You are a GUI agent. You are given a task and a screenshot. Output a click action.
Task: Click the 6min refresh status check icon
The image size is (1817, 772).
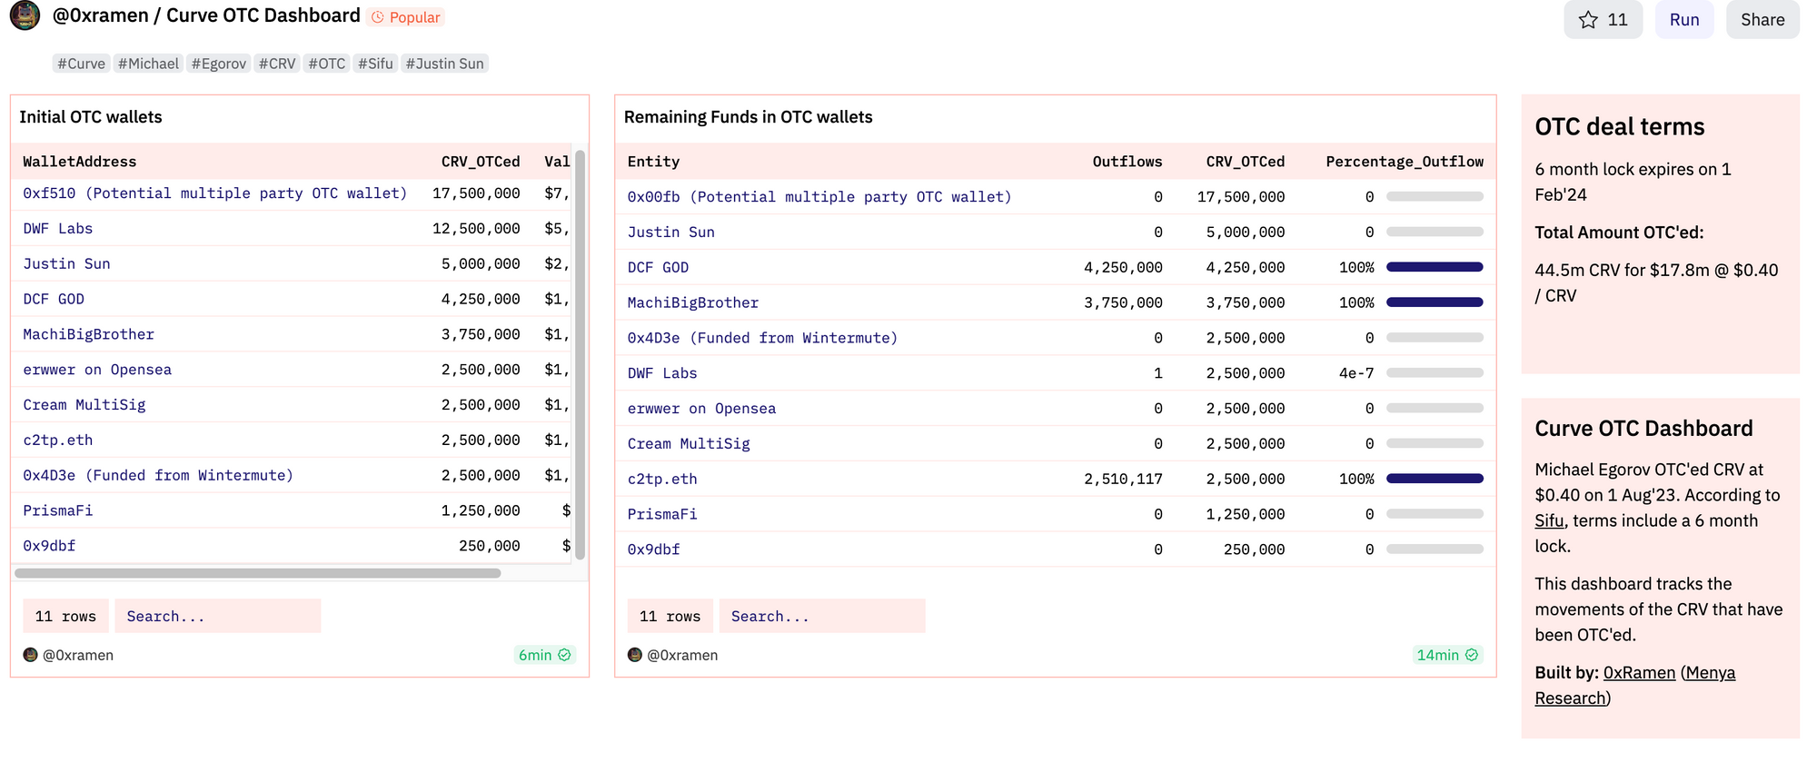coord(564,655)
